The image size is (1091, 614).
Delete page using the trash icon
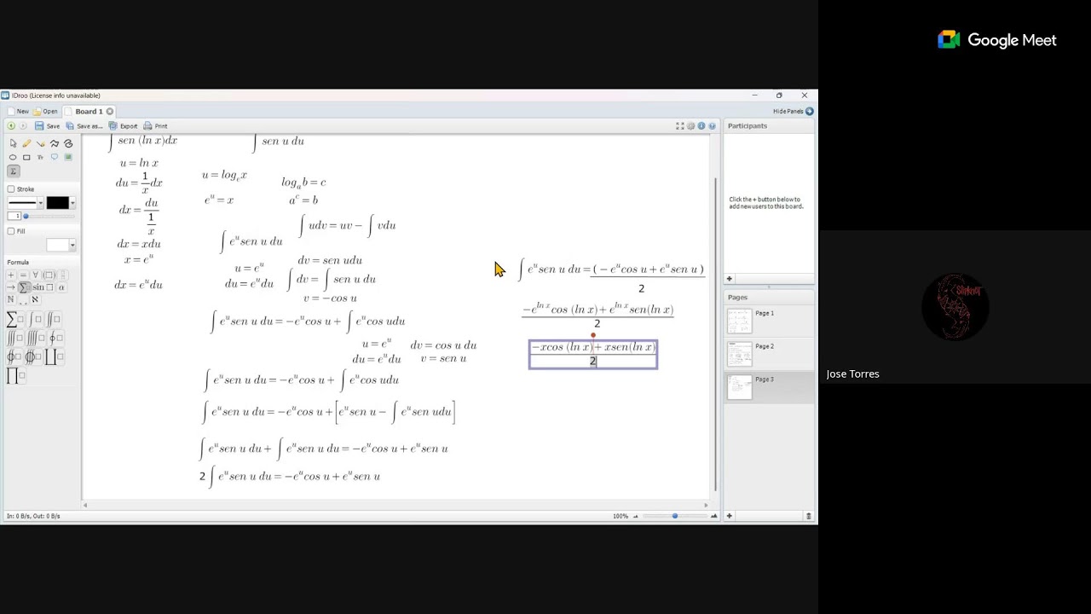[809, 516]
